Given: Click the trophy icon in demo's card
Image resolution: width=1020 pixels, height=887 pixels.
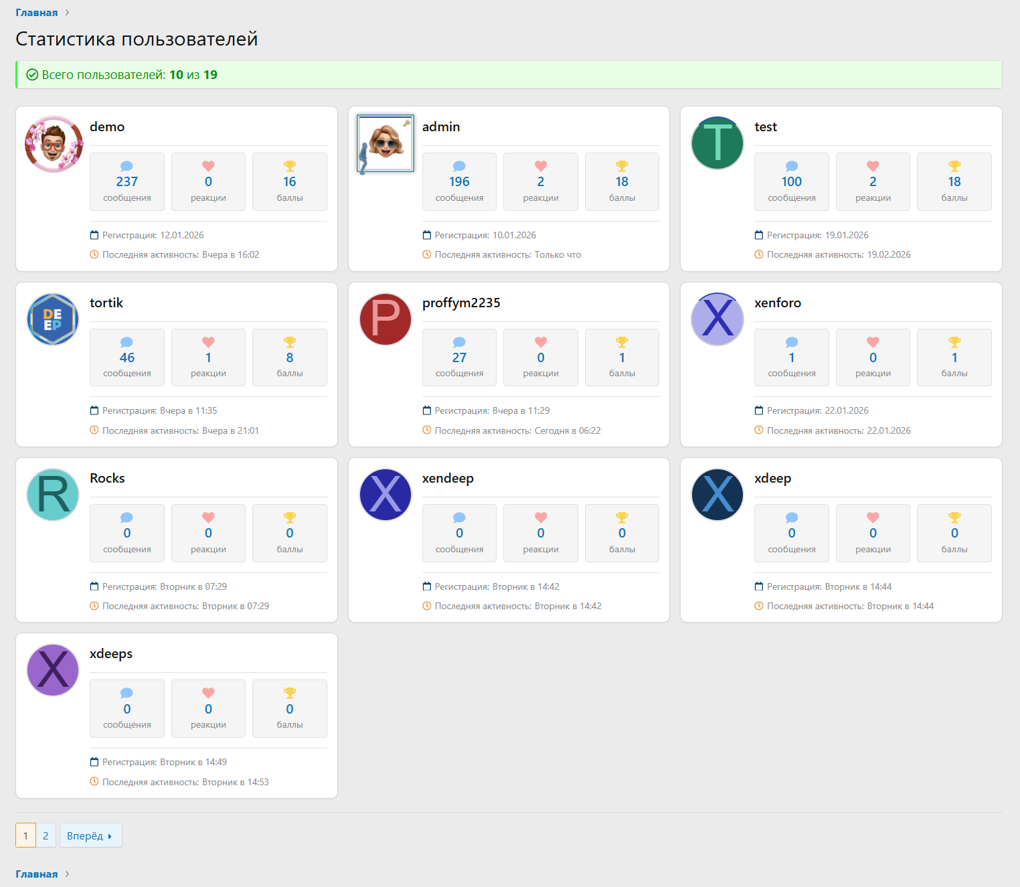Looking at the screenshot, I should click(289, 166).
